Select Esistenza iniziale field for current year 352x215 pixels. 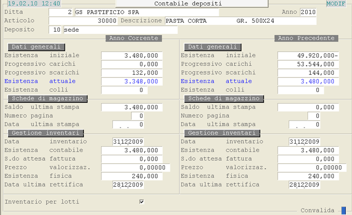click(130, 55)
